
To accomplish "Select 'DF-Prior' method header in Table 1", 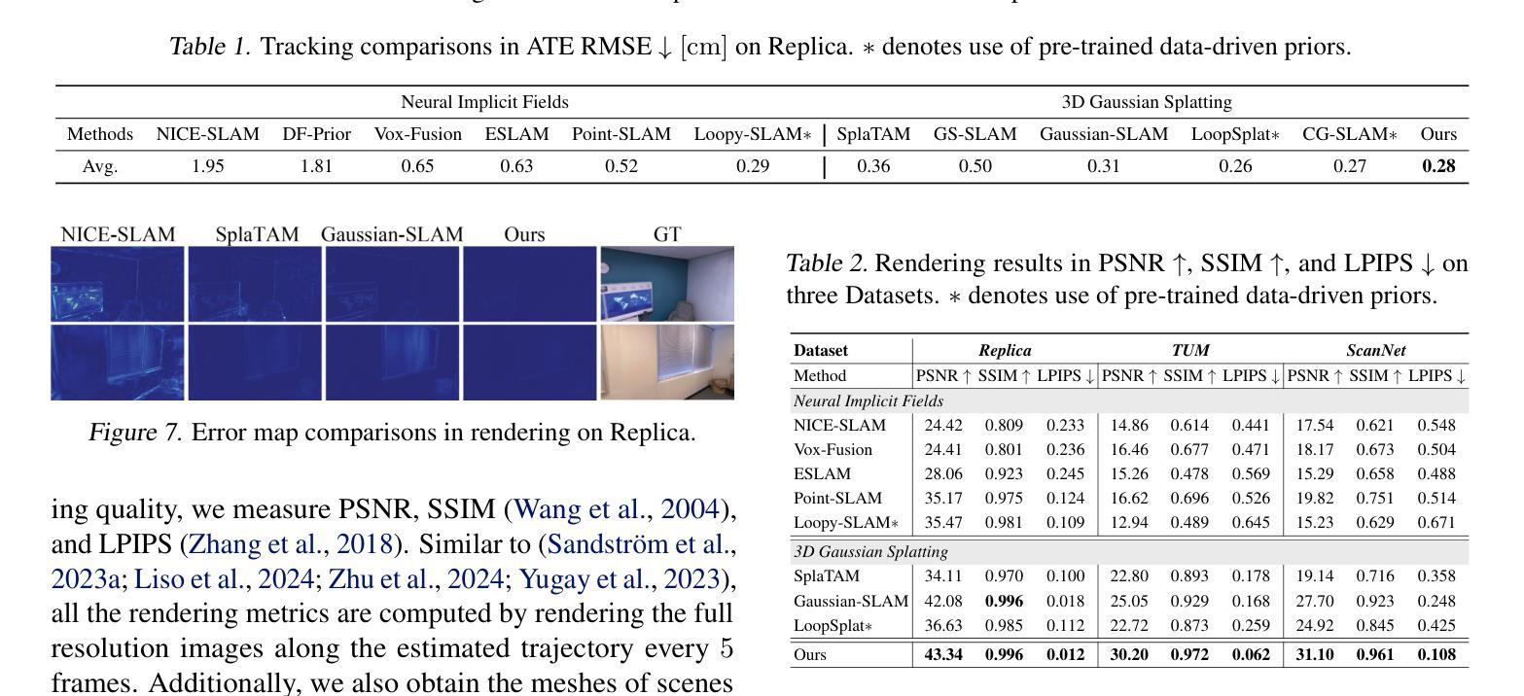I will pyautogui.click(x=316, y=134).
